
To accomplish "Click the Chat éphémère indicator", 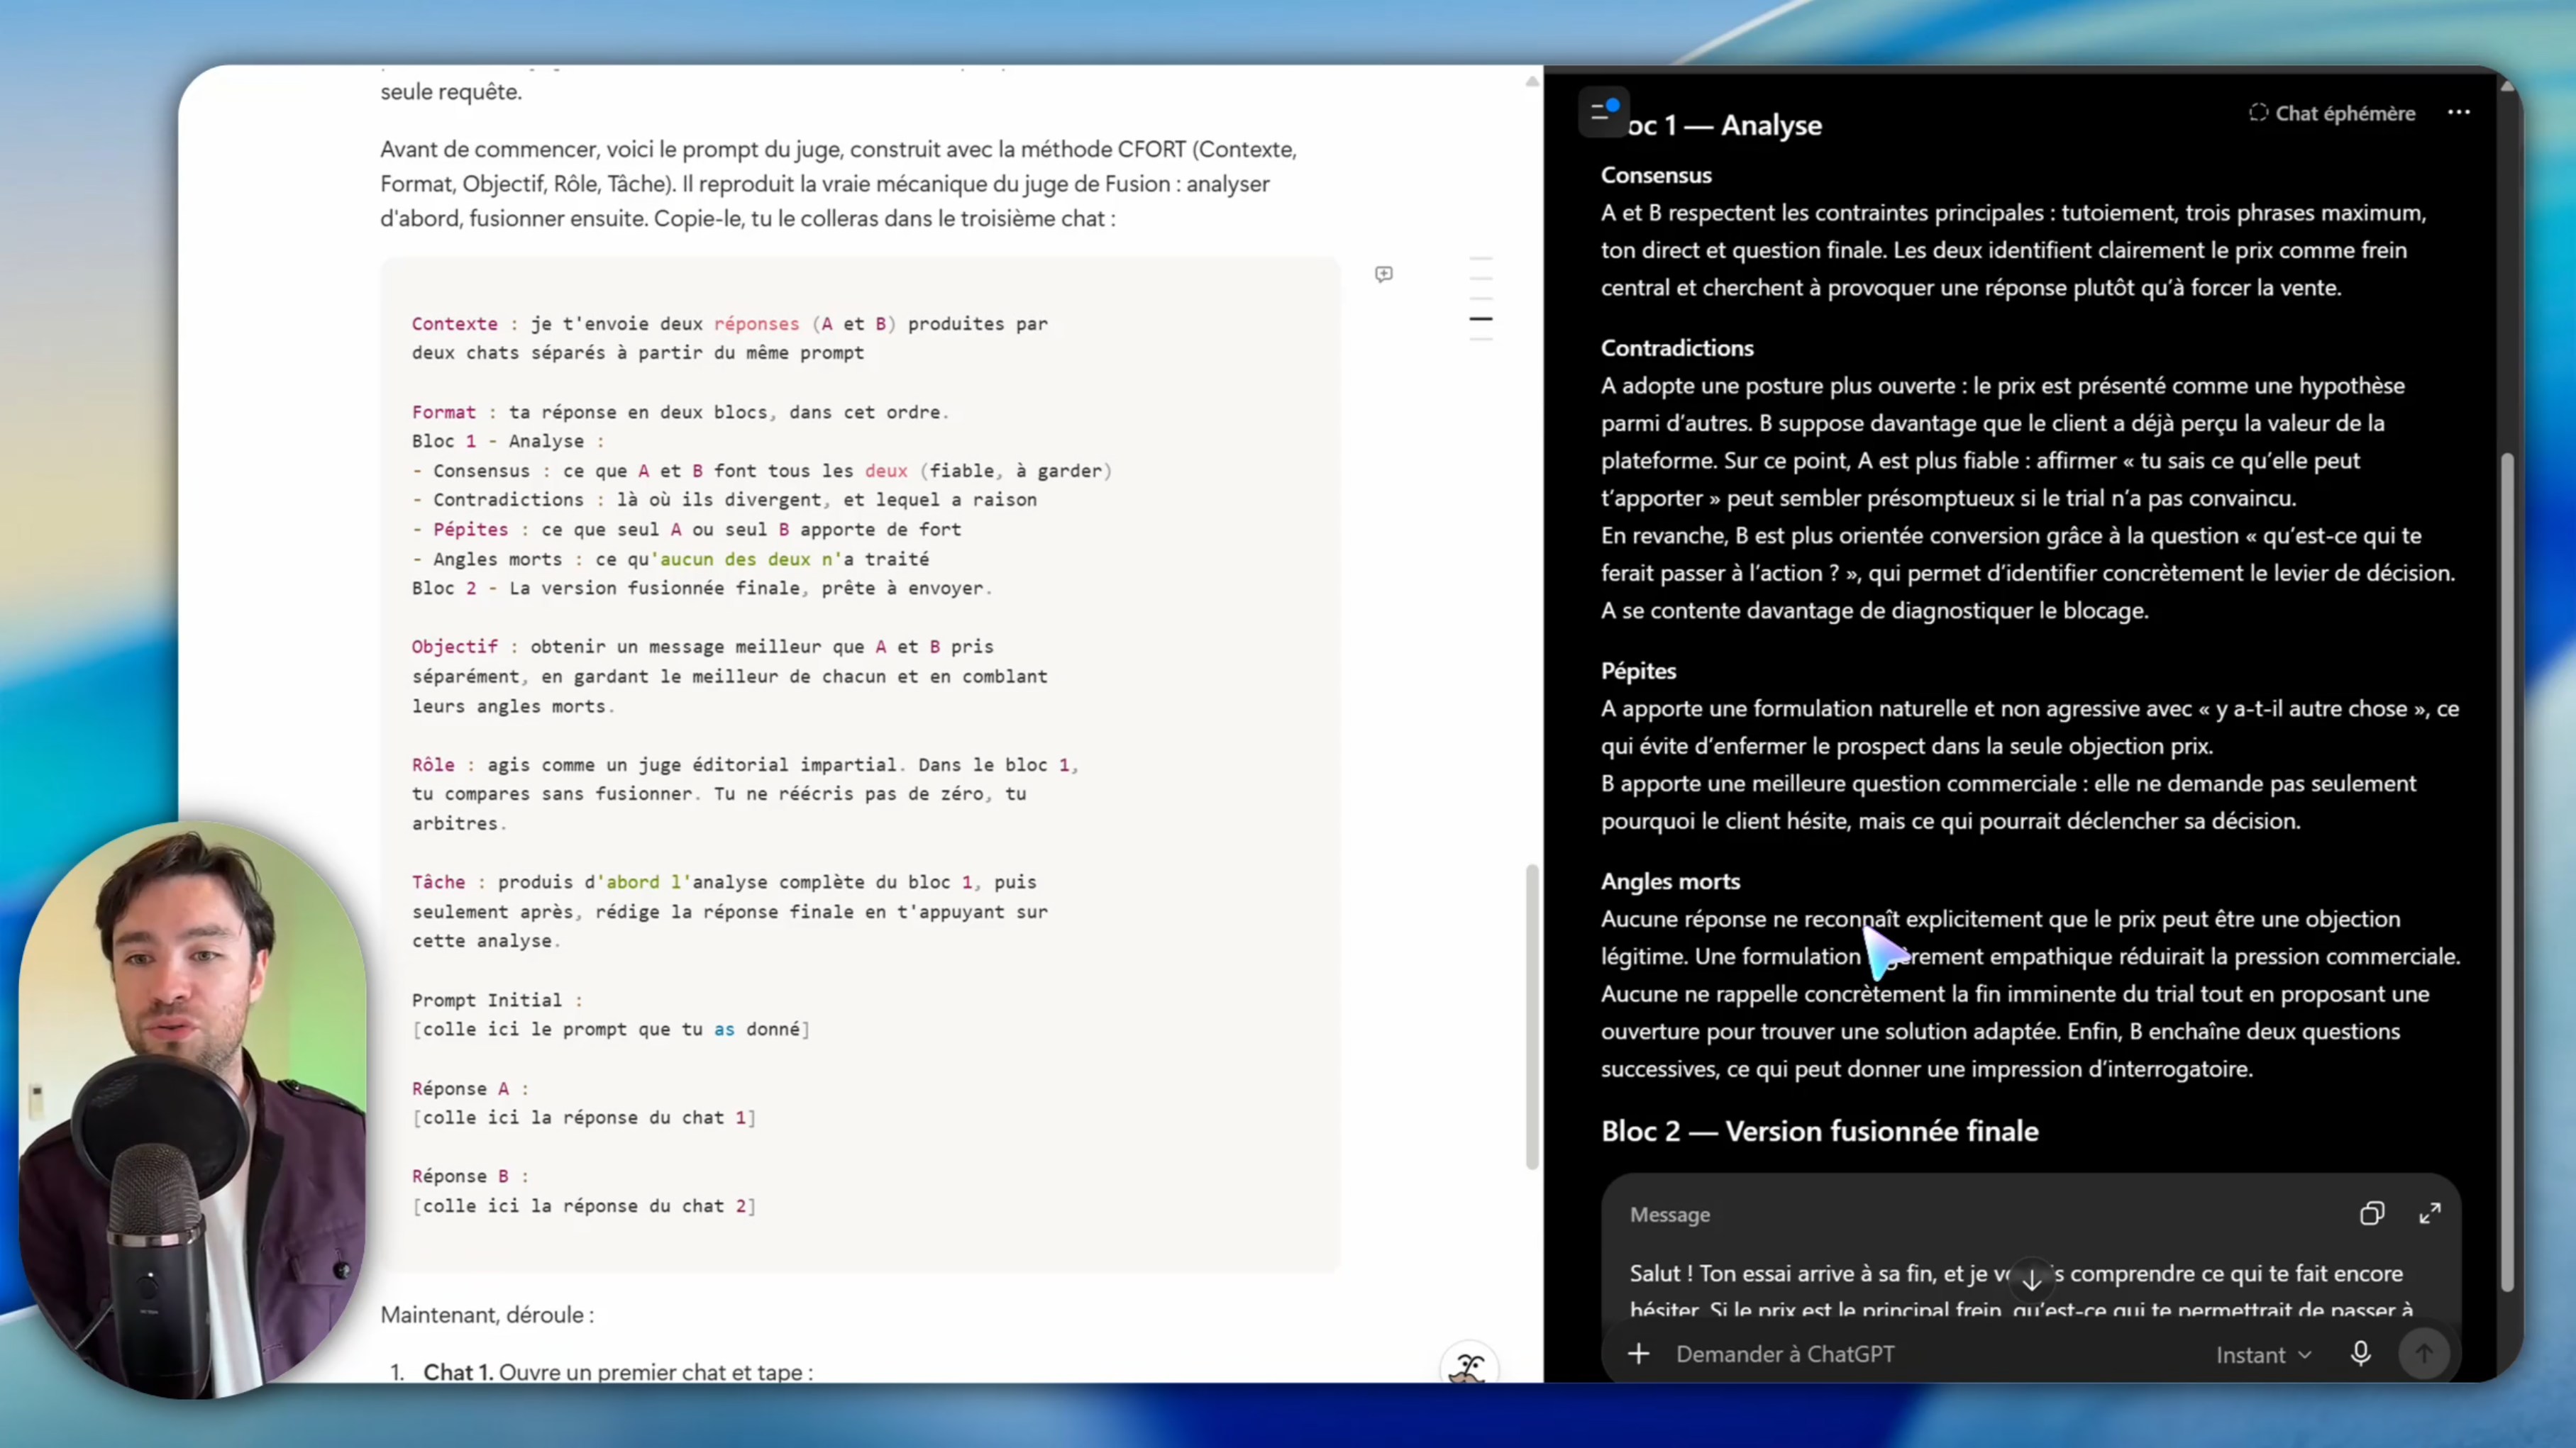I will [2332, 113].
